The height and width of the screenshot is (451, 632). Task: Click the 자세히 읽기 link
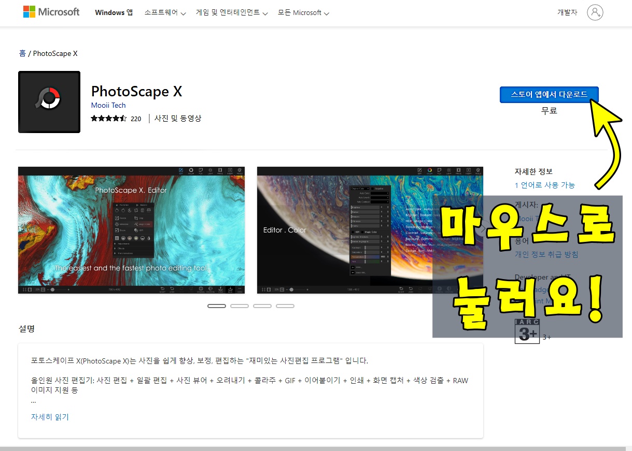pos(50,417)
